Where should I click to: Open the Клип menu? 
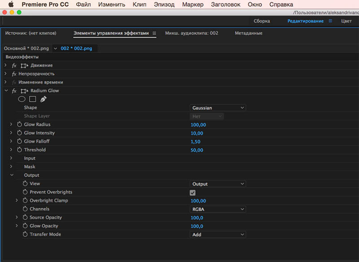(140, 4)
